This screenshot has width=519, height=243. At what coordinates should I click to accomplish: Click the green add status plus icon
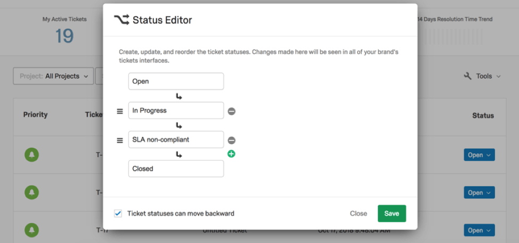point(232,154)
